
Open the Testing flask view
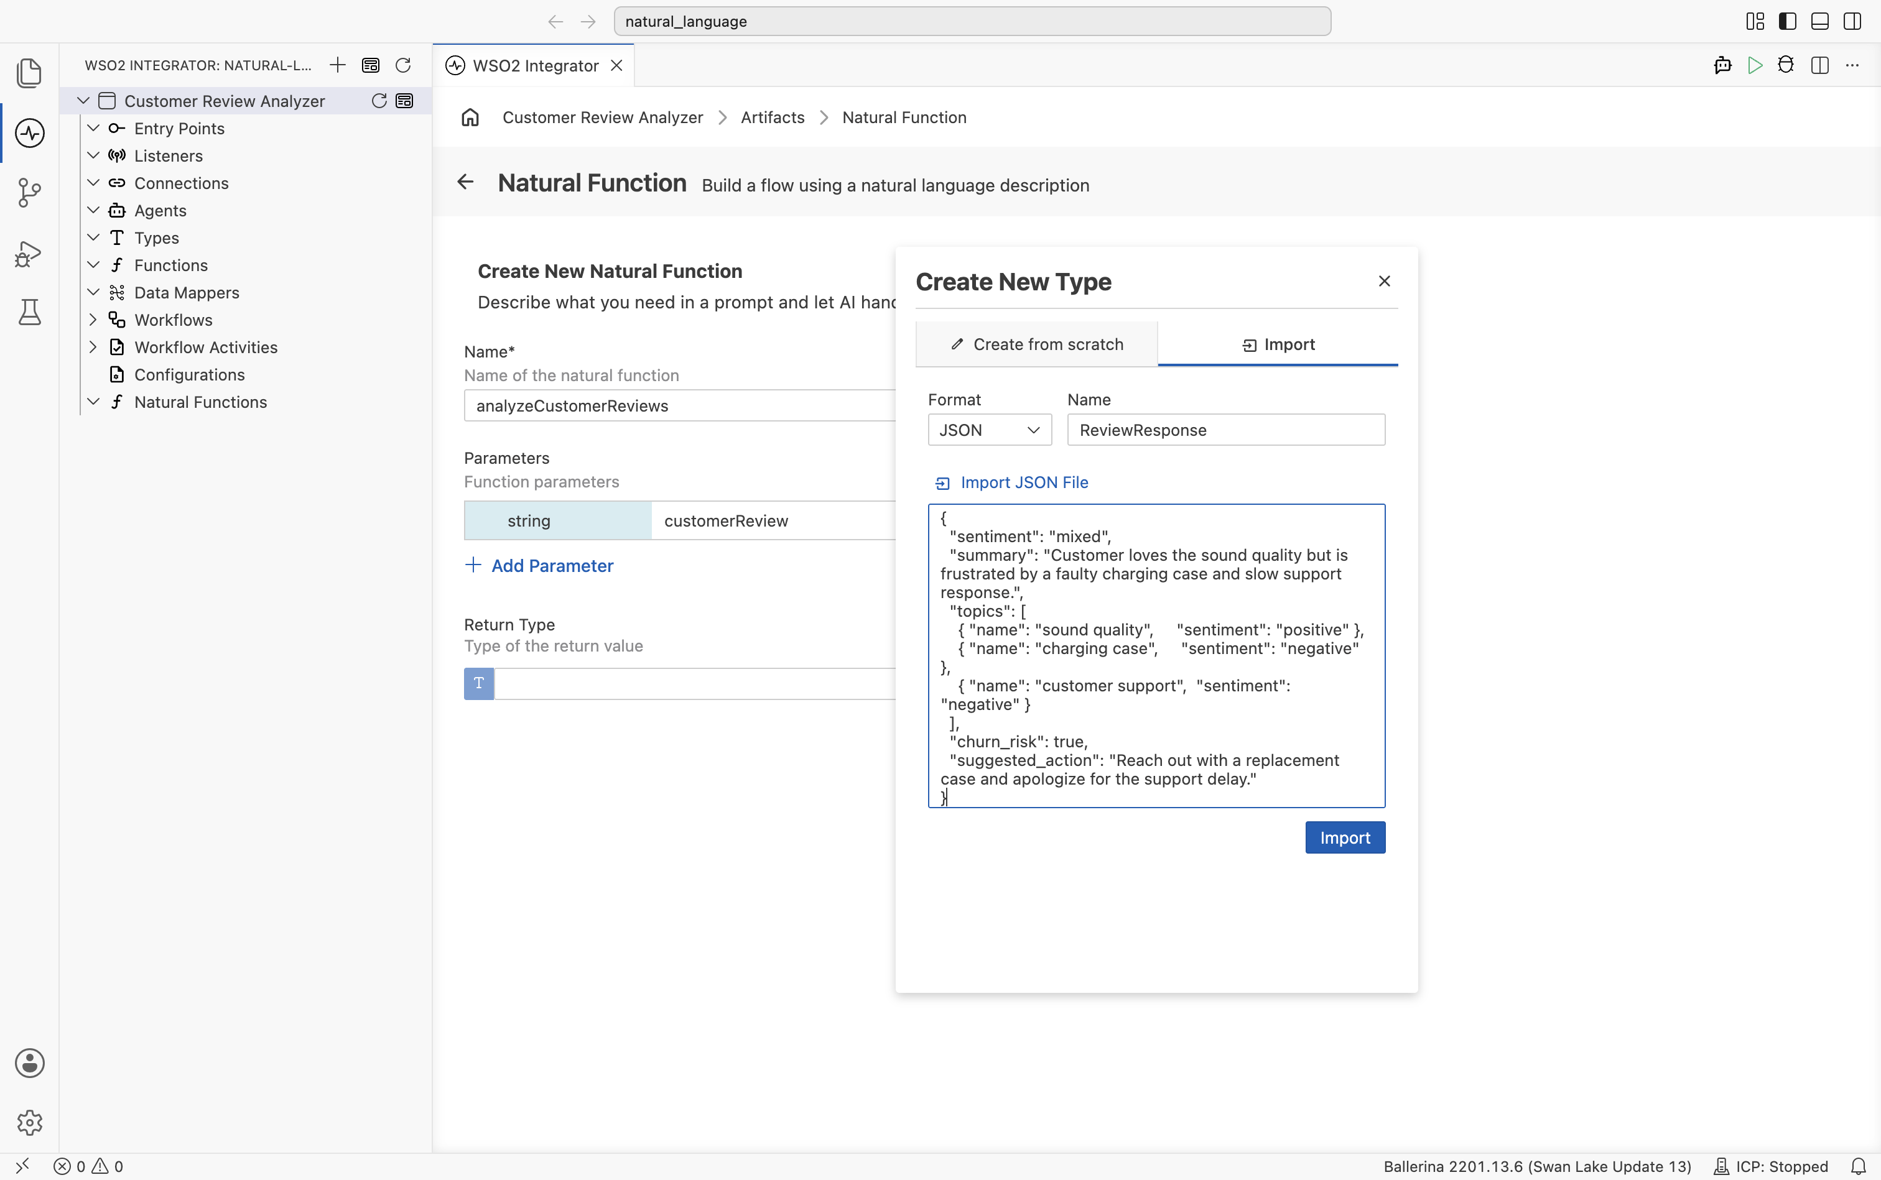tap(30, 312)
